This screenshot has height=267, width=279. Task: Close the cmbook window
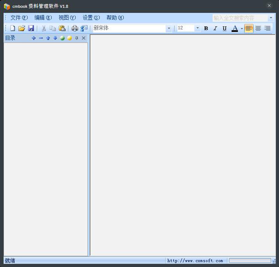(269, 6)
